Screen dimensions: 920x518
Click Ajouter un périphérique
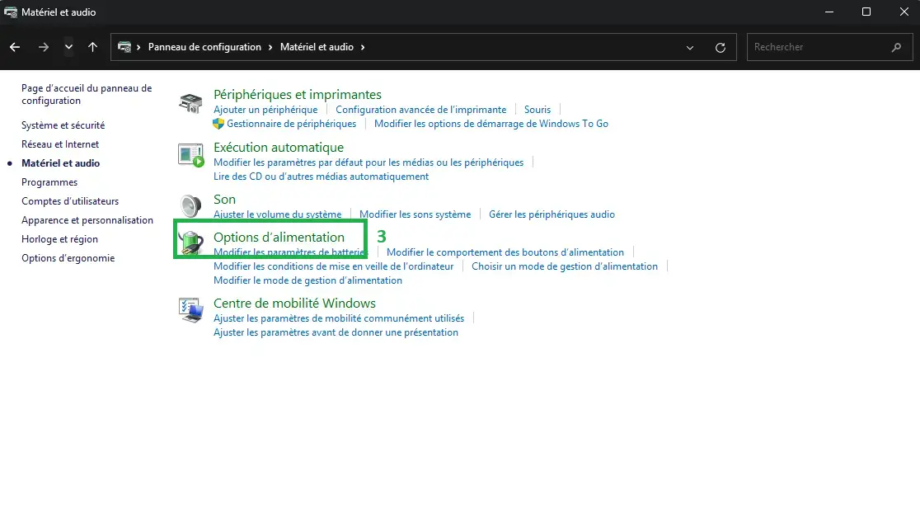pyautogui.click(x=265, y=110)
